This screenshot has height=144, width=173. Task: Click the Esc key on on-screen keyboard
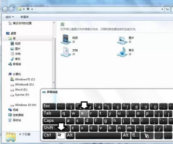coord(49,106)
